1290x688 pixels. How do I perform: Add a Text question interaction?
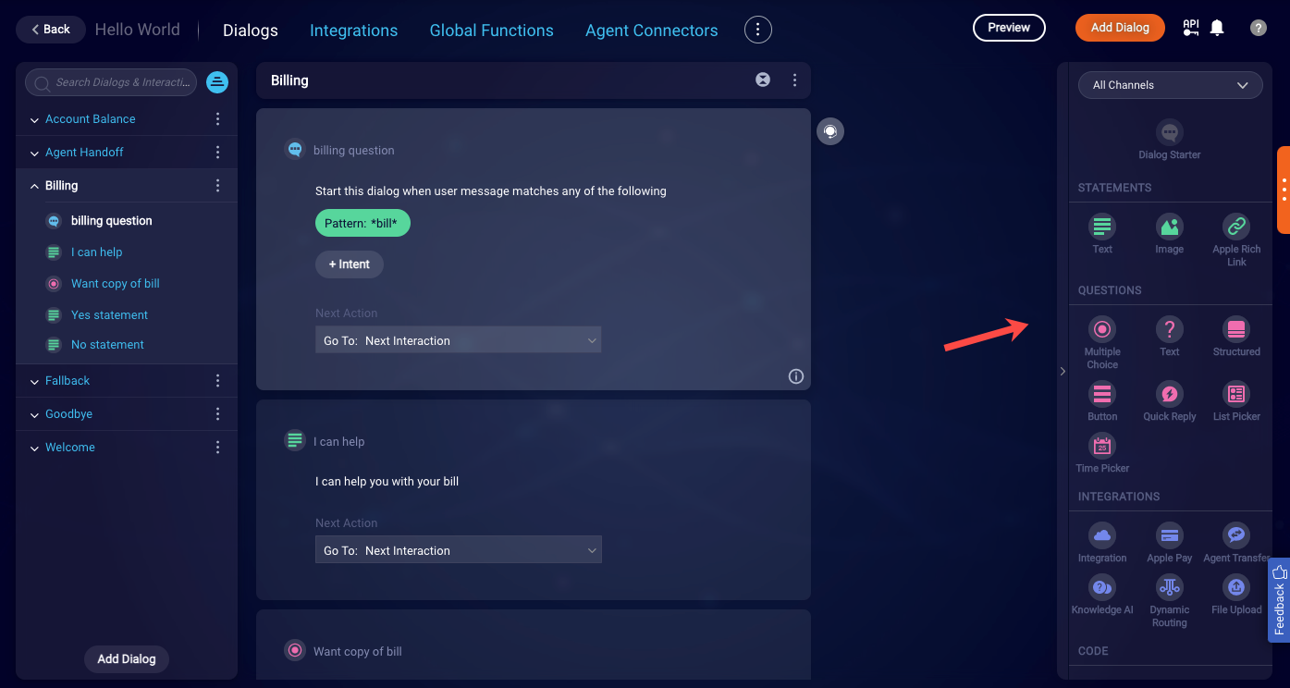1170,329
